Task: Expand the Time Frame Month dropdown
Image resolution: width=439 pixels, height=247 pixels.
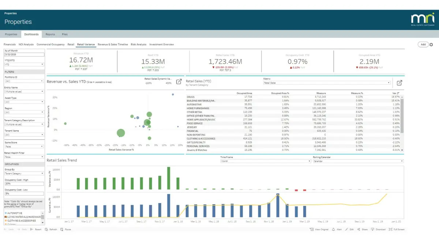Action: click(x=266, y=161)
